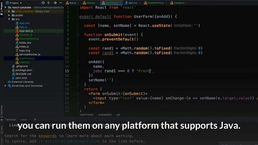
Task: Expand the node_modules folder
Action: pyautogui.click(x=9, y=11)
